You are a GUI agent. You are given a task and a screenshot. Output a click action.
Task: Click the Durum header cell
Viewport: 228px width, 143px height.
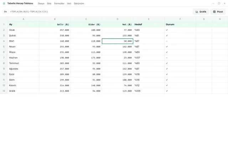coord(180,24)
